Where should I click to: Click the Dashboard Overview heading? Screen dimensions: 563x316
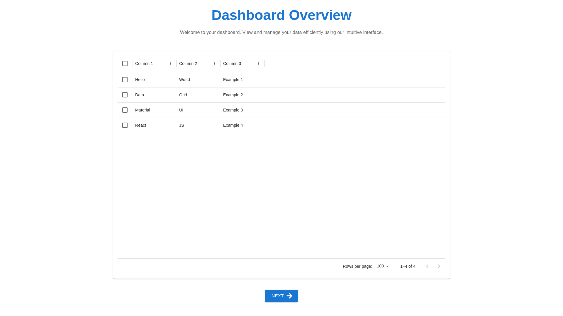tap(281, 15)
